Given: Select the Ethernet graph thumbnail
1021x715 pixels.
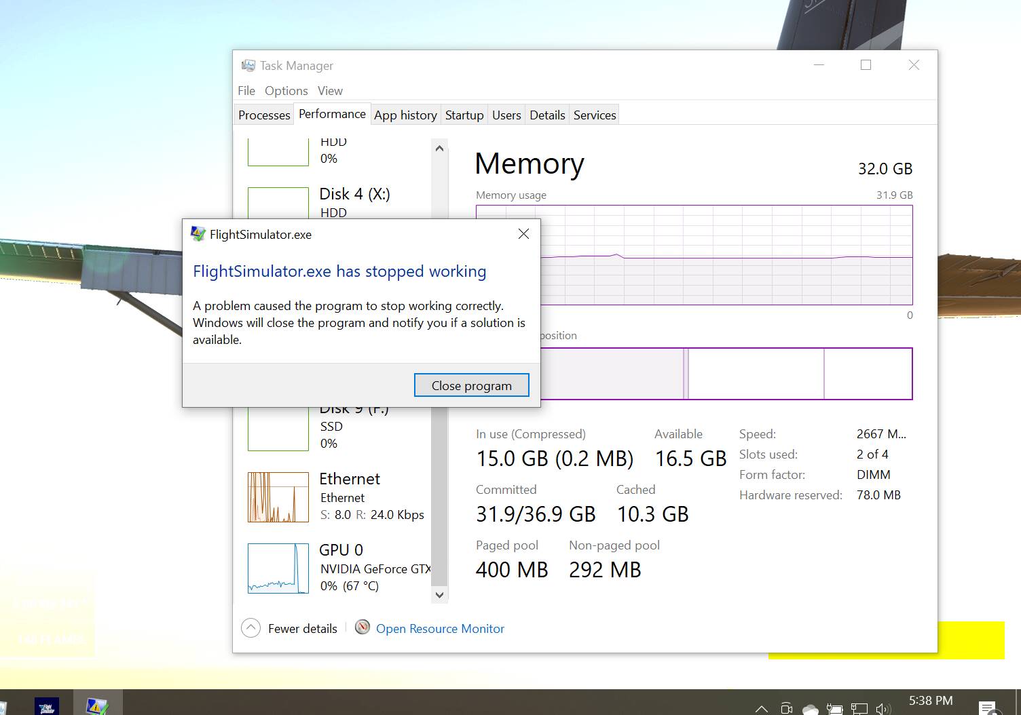Looking at the screenshot, I should [x=278, y=497].
